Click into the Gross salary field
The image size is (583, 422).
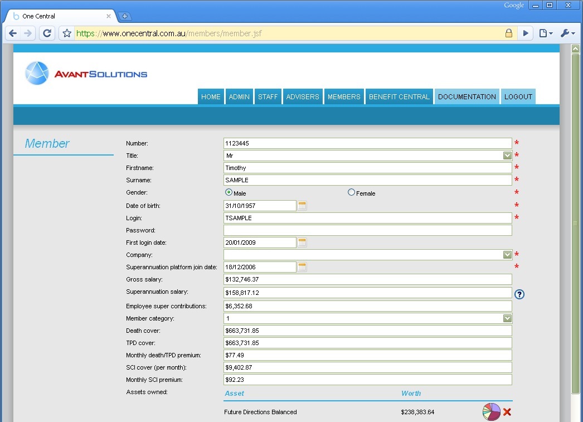coord(367,279)
